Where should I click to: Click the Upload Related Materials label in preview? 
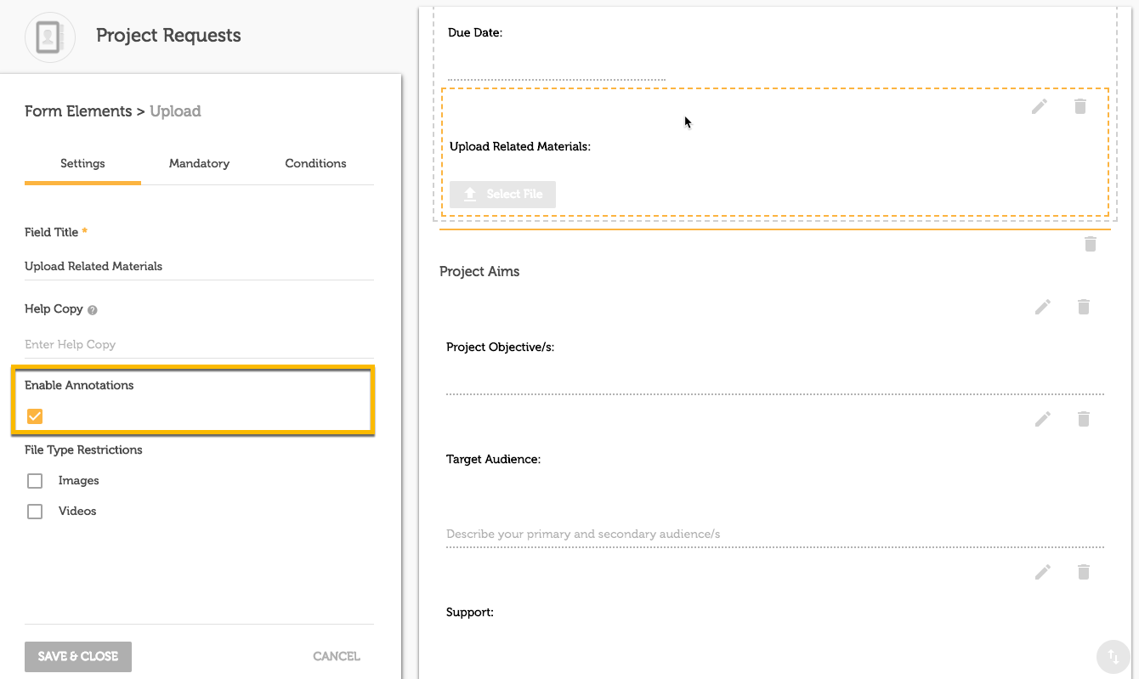click(520, 147)
